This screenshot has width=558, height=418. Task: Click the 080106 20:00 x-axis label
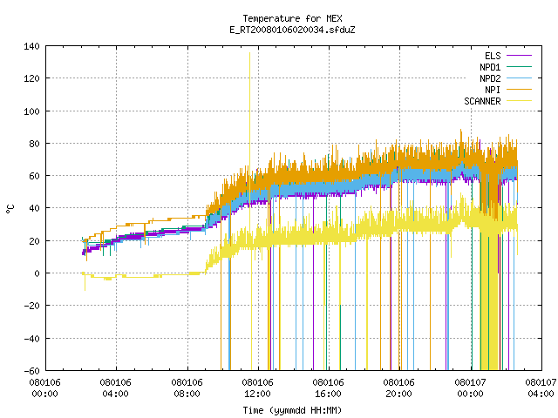point(398,388)
